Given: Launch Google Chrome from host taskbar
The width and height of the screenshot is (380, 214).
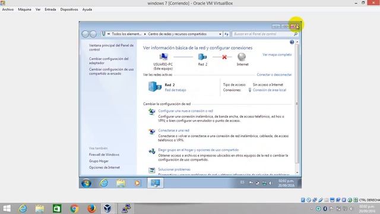Looking at the screenshot, I should point(74,209).
